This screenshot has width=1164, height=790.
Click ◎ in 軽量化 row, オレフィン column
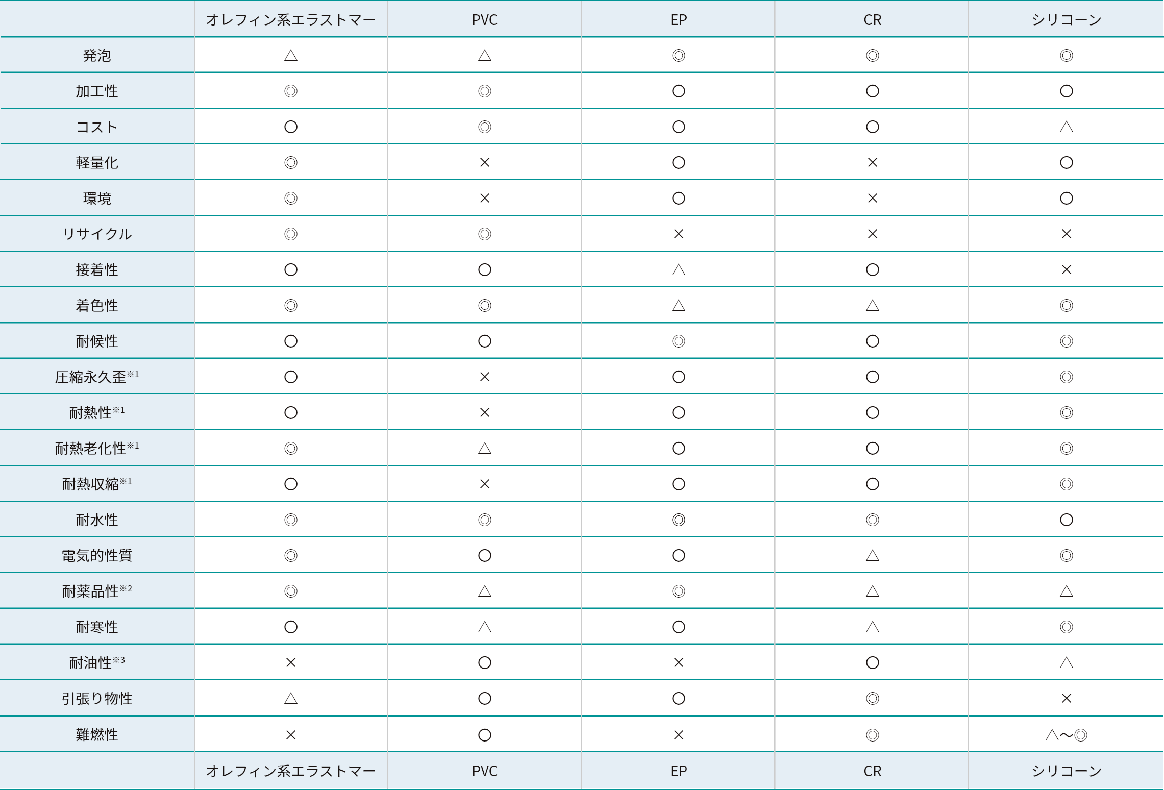tap(291, 162)
